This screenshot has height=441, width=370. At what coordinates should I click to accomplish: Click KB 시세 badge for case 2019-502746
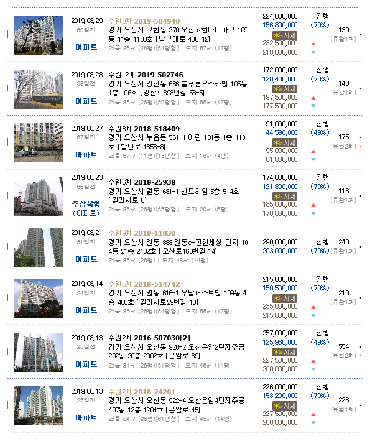(x=285, y=89)
